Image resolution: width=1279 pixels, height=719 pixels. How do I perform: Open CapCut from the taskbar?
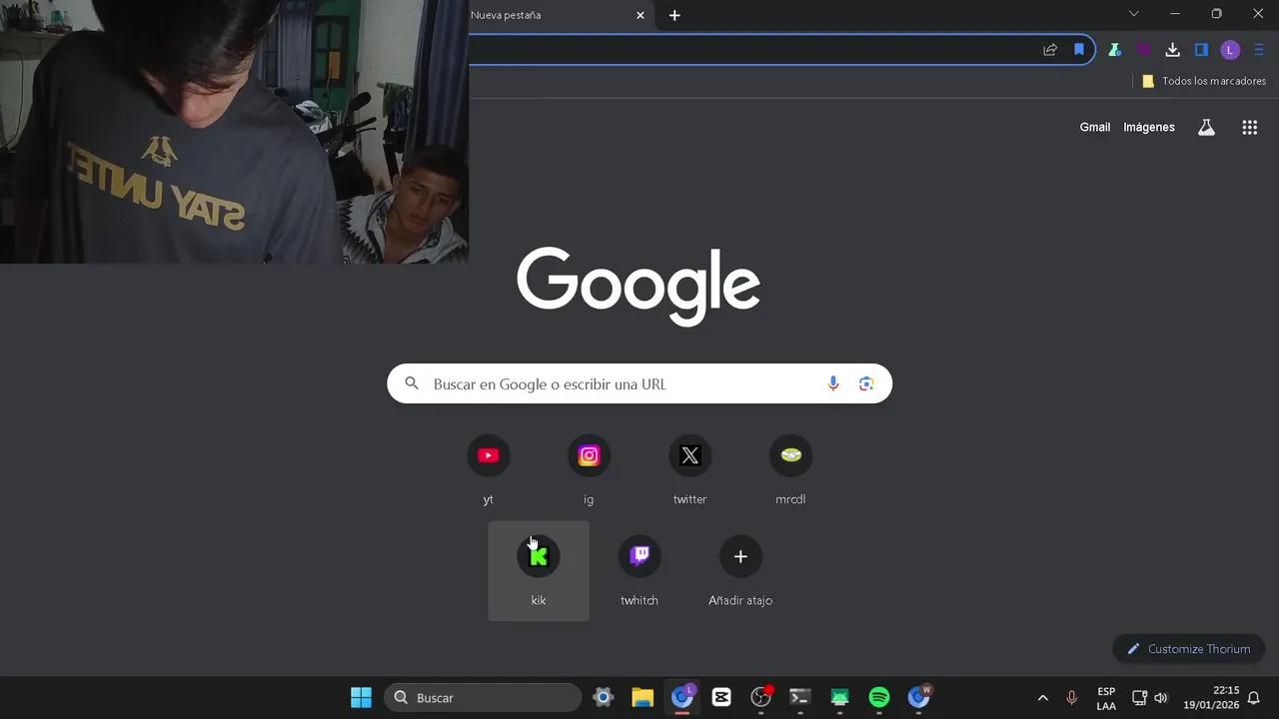(721, 698)
